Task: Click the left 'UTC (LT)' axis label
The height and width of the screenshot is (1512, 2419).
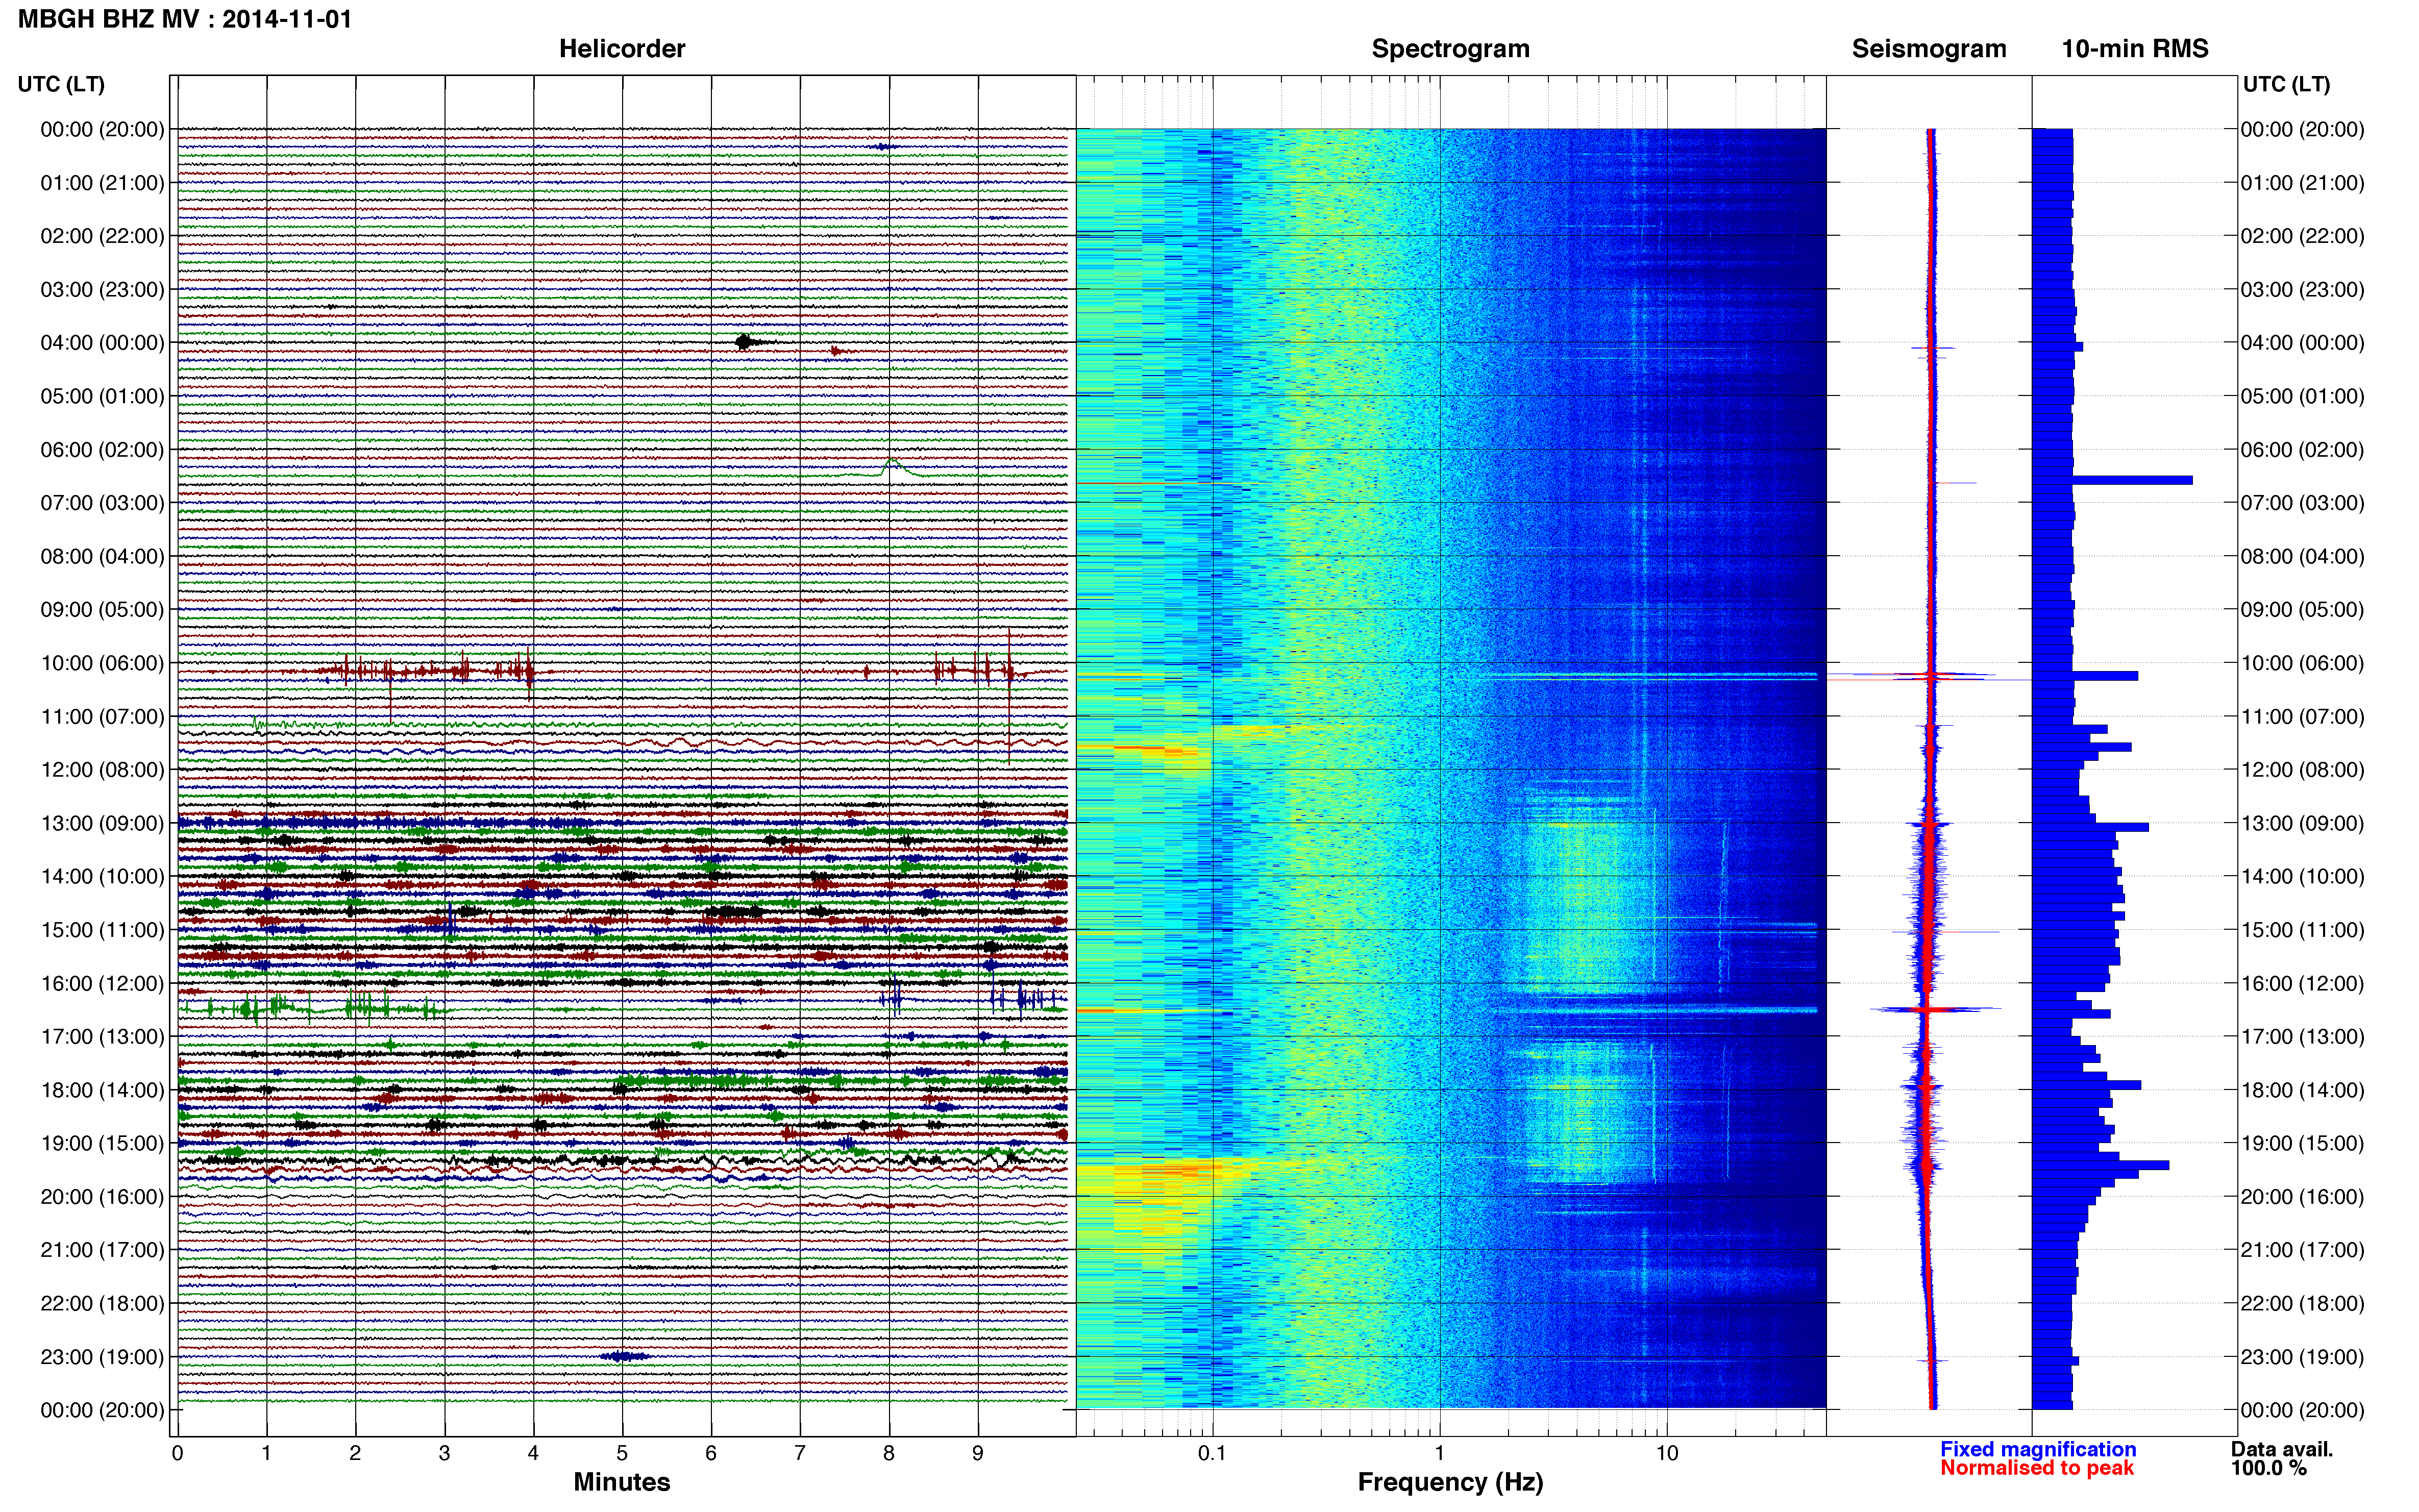Action: pos(61,84)
